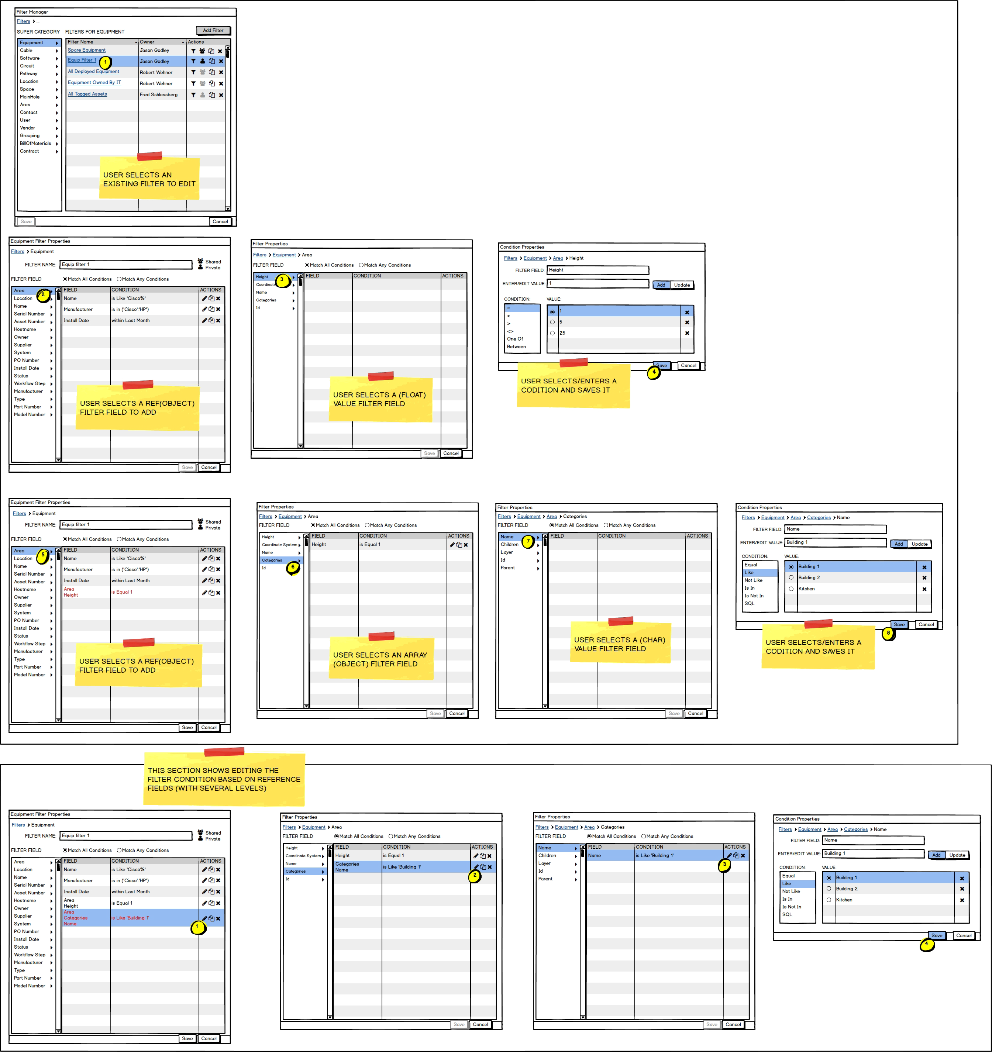Delete the All Tagged Assets filter
The image size is (992, 1052).
[x=221, y=95]
